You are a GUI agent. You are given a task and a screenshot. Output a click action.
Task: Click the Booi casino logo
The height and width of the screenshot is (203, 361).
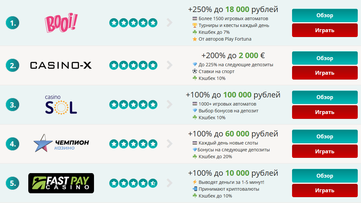pyautogui.click(x=61, y=22)
